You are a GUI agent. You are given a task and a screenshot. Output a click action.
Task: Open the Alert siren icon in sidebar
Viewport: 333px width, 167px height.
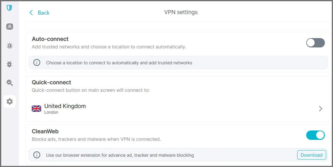coord(10,46)
